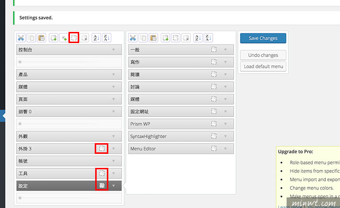
Task: Expand properties of 設定 menu
Action: [x=113, y=186]
